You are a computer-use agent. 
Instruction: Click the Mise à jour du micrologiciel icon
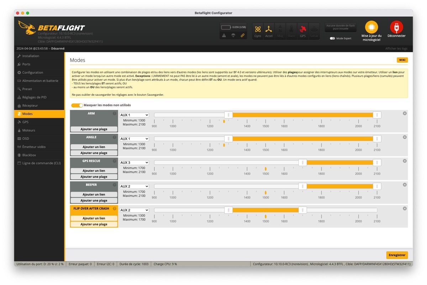[x=371, y=27]
